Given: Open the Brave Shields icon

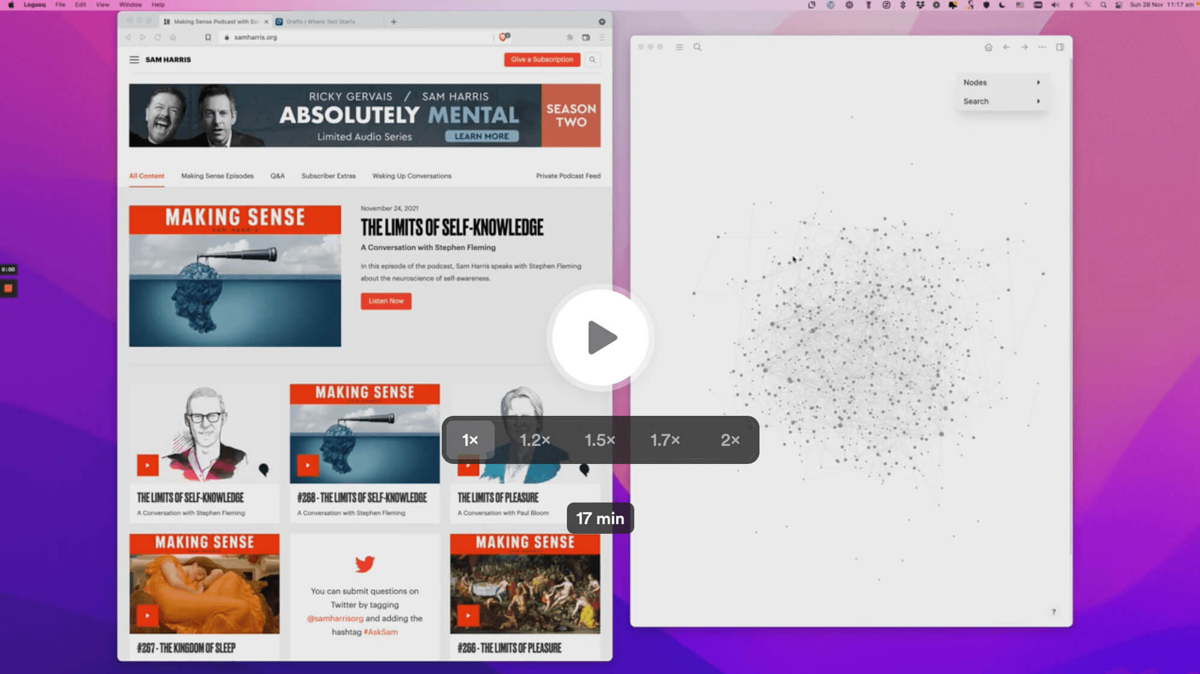Looking at the screenshot, I should click(504, 37).
